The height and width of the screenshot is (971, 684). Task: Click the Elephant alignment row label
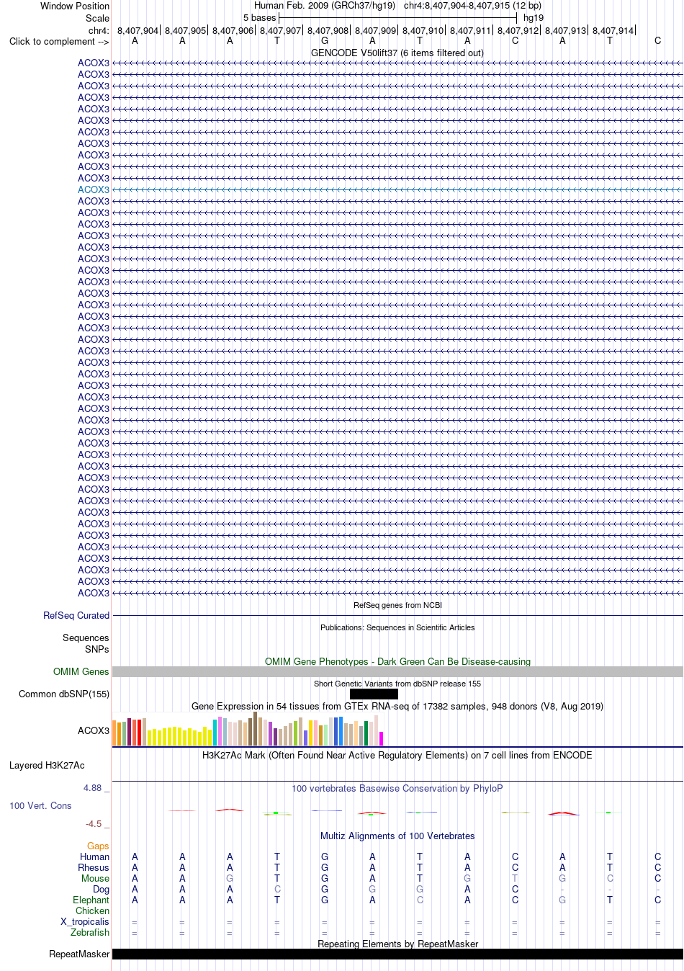click(91, 900)
